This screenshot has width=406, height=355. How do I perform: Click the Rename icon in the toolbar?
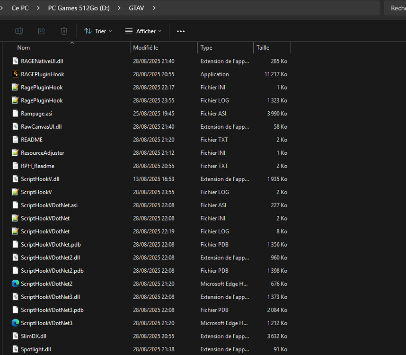pos(19,30)
